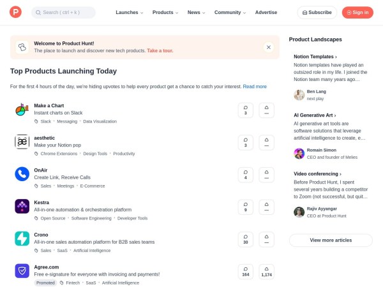The image size is (383, 287).
Task: Expand the Launches dropdown menu
Action: coord(129,12)
